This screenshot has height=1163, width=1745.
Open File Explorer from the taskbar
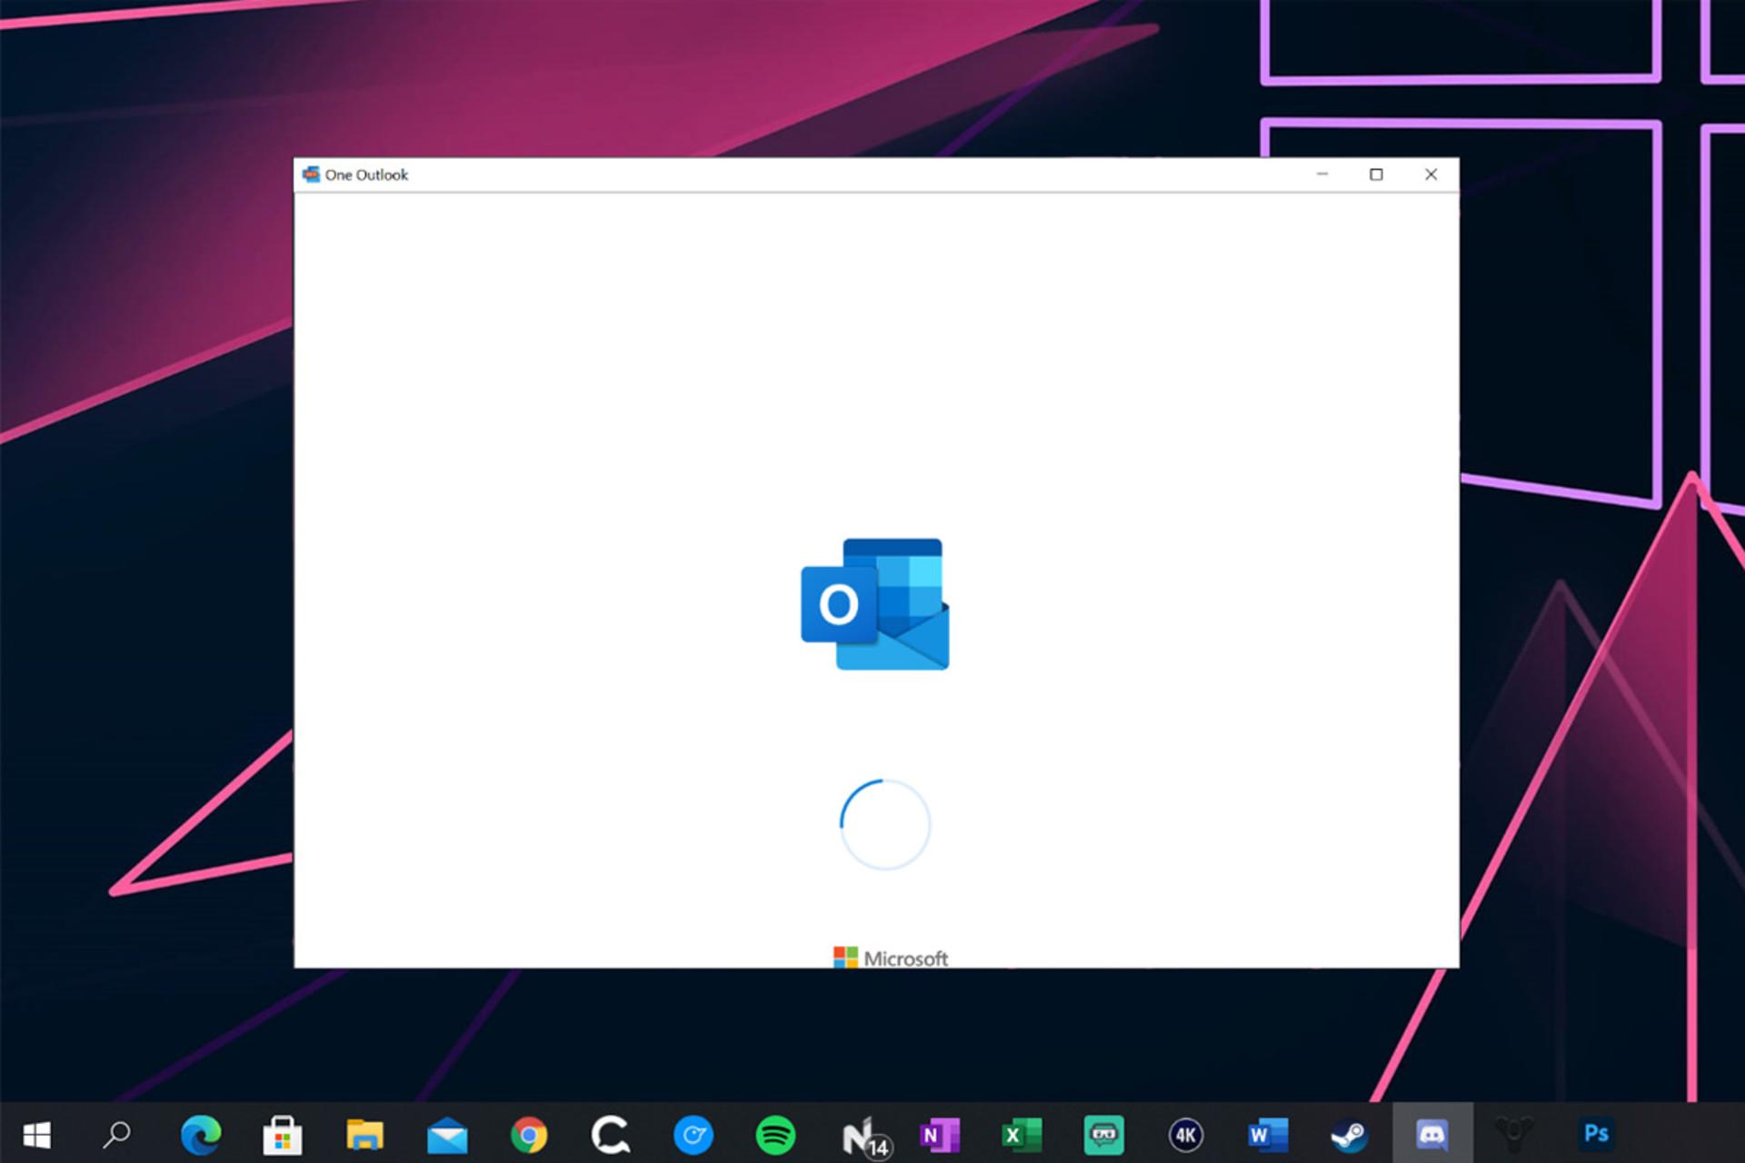click(364, 1134)
